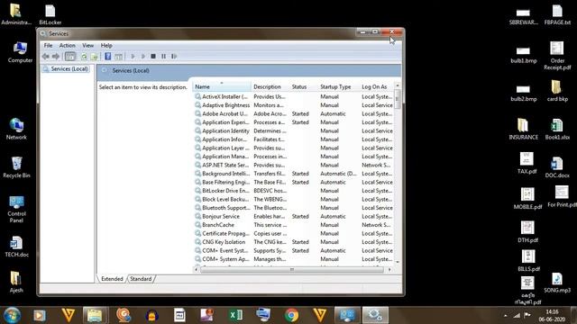Screen dimensions: 577x324
Task: Open the Windows Start button
Action: point(12,315)
